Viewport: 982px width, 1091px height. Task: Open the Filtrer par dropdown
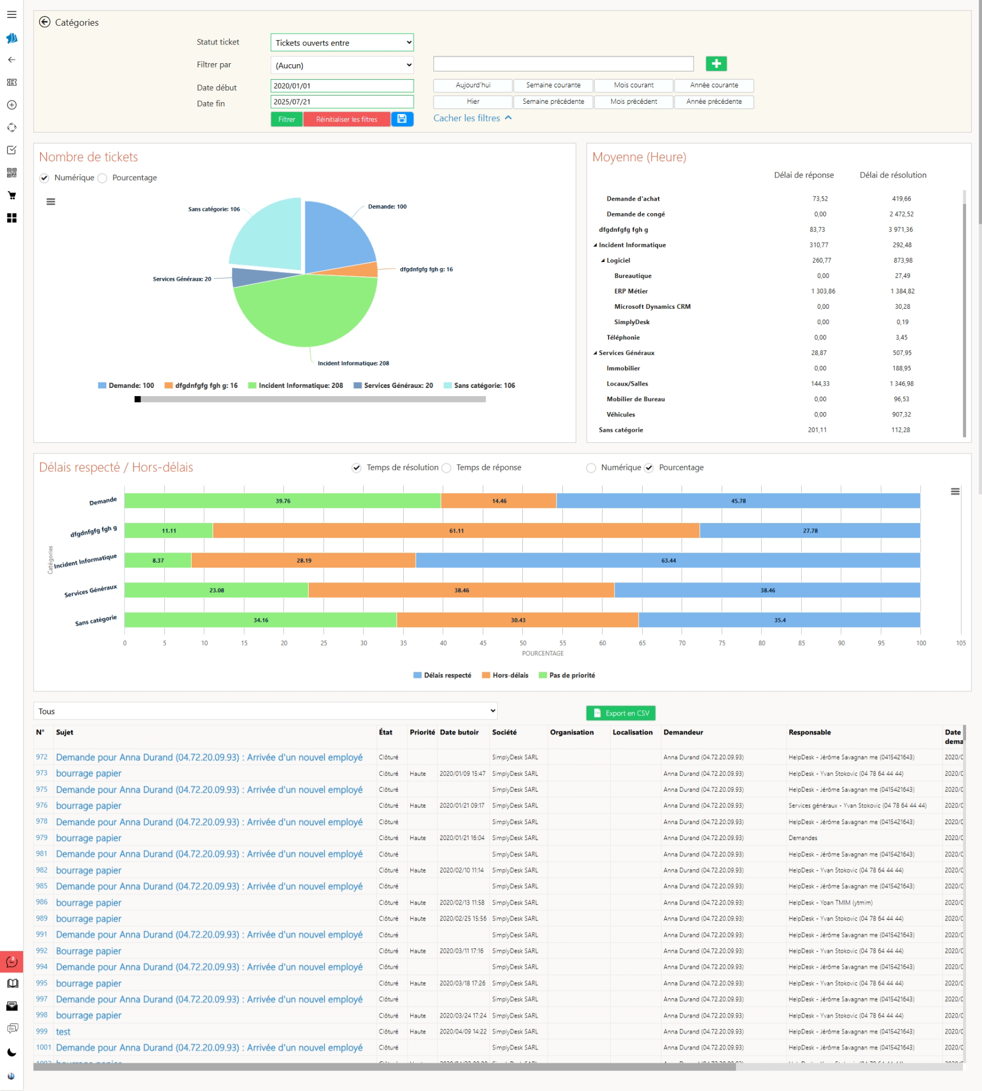pyautogui.click(x=342, y=65)
